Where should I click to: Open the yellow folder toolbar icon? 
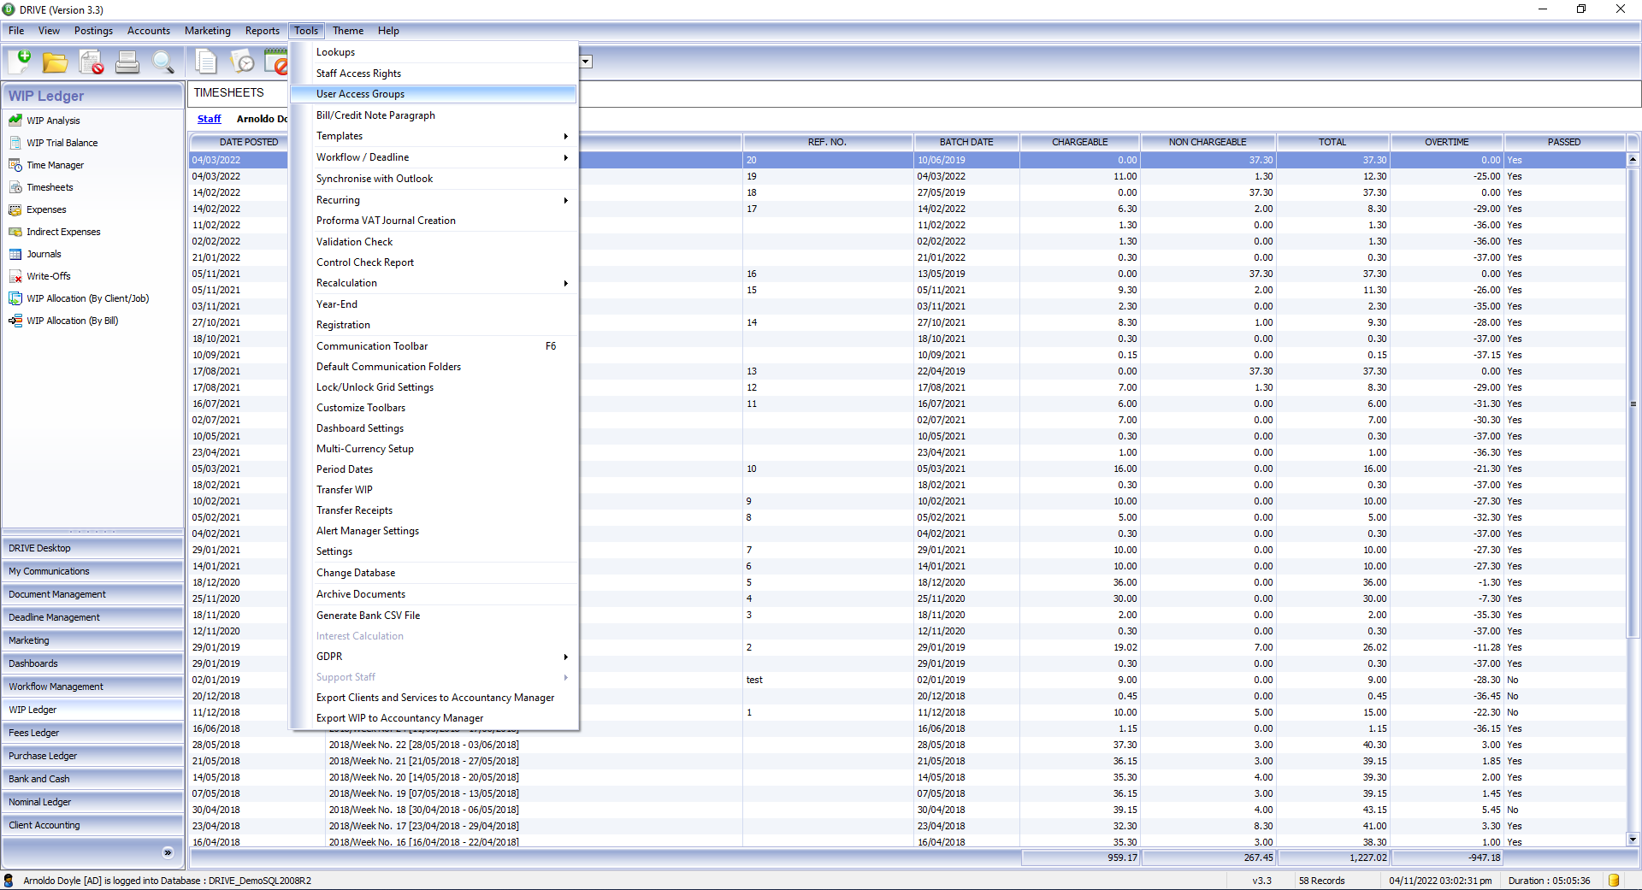[56, 62]
